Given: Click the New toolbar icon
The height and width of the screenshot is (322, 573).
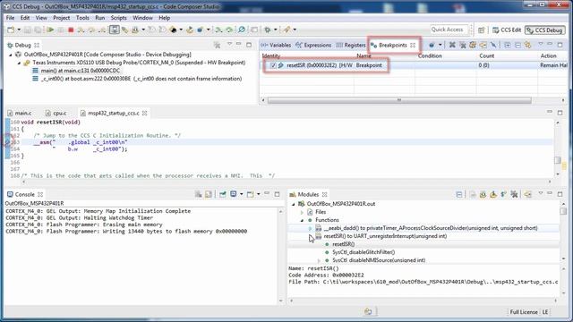Looking at the screenshot, I should pos(11,30).
